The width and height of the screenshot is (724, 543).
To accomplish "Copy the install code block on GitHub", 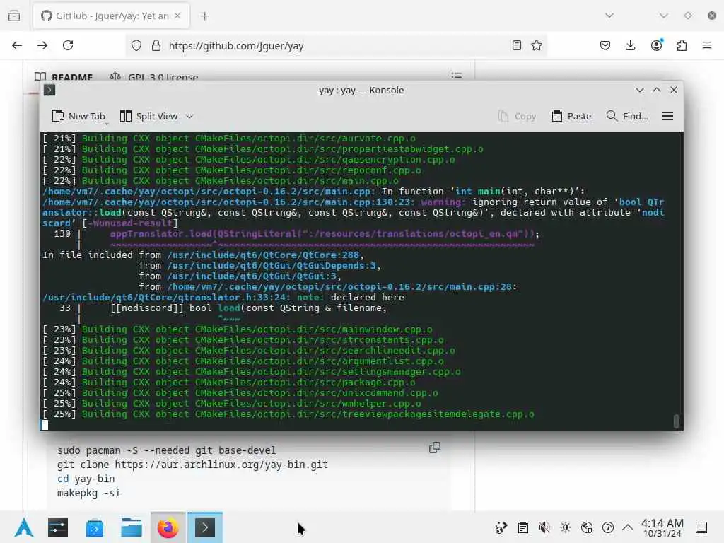I will (435, 448).
